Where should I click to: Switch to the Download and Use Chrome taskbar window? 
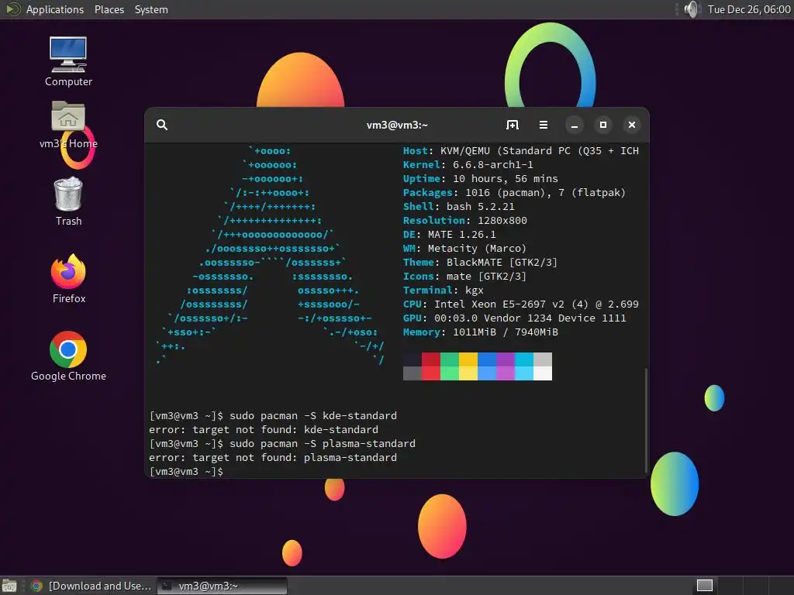[91, 586]
